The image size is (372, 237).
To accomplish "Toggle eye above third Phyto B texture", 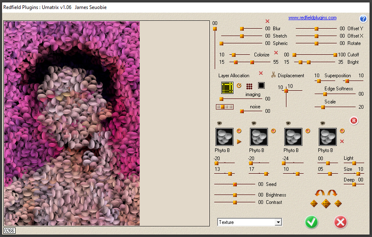I will 288,123.
